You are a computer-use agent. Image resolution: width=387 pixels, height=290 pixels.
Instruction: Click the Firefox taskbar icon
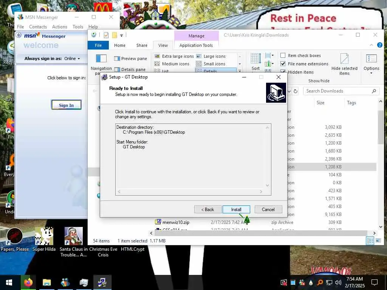click(28, 282)
